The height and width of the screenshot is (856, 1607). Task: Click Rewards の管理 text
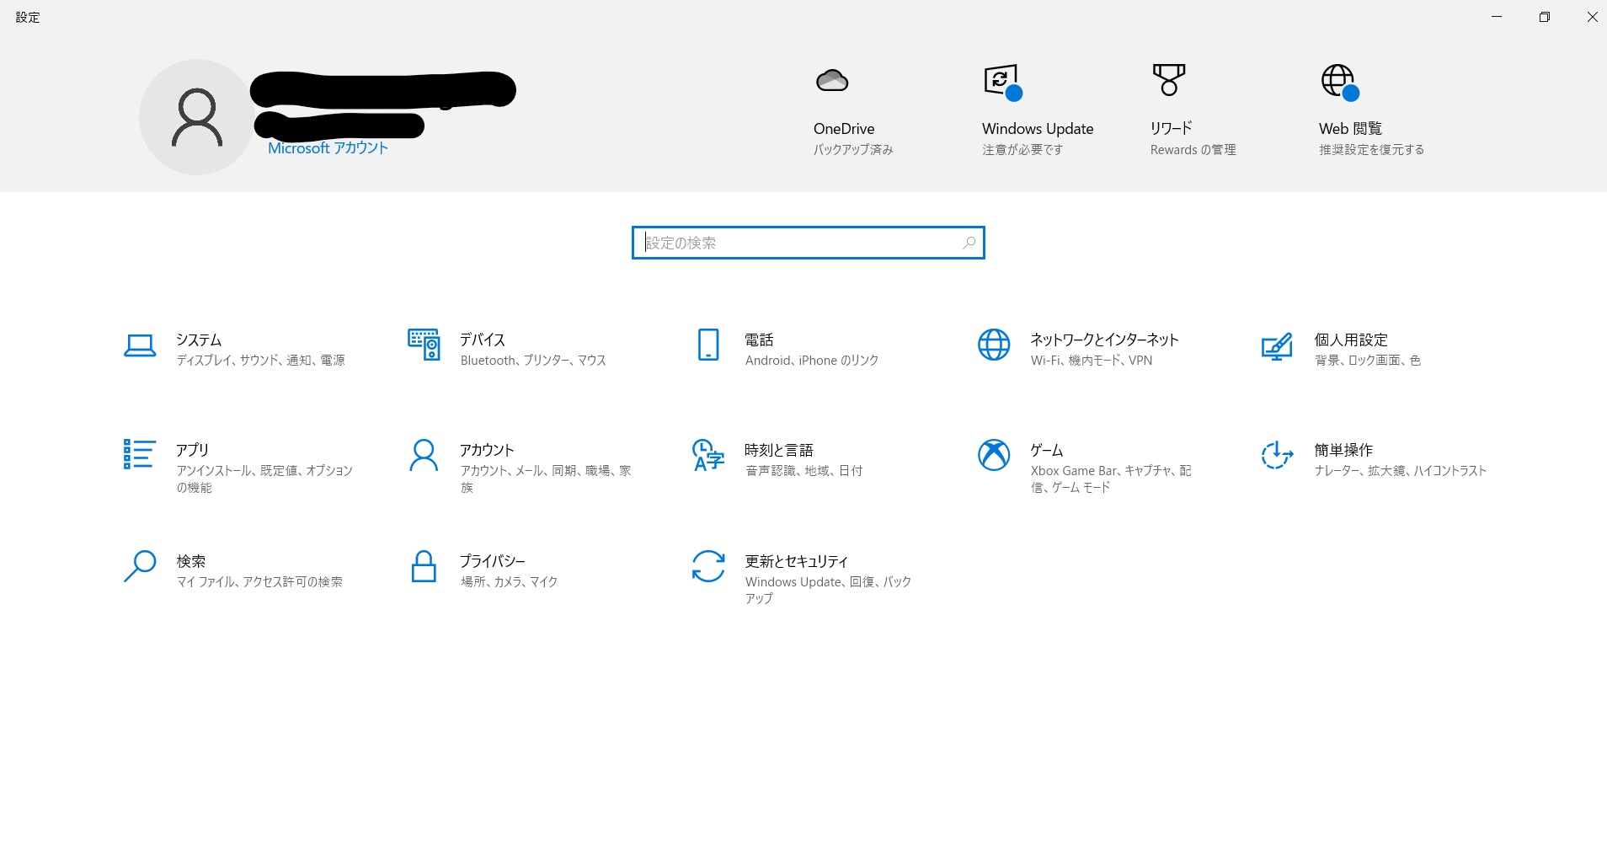coord(1193,150)
